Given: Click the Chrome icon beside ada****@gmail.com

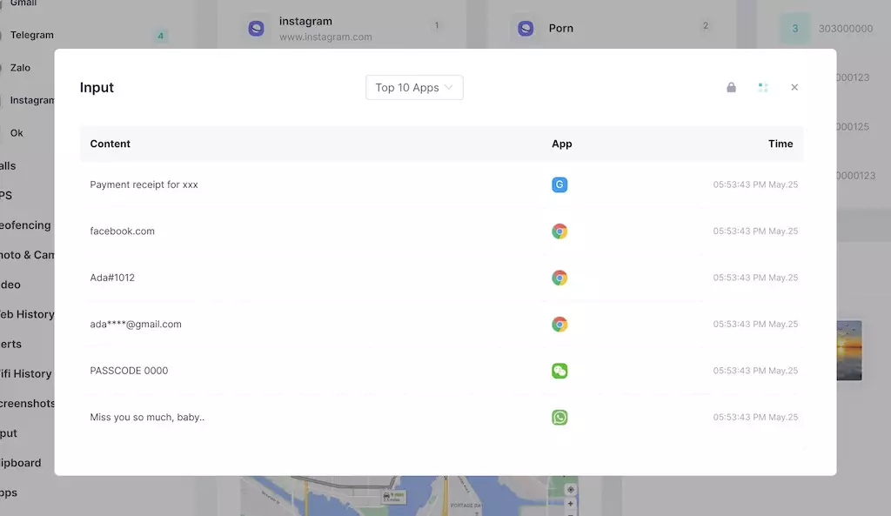Looking at the screenshot, I should pos(559,325).
